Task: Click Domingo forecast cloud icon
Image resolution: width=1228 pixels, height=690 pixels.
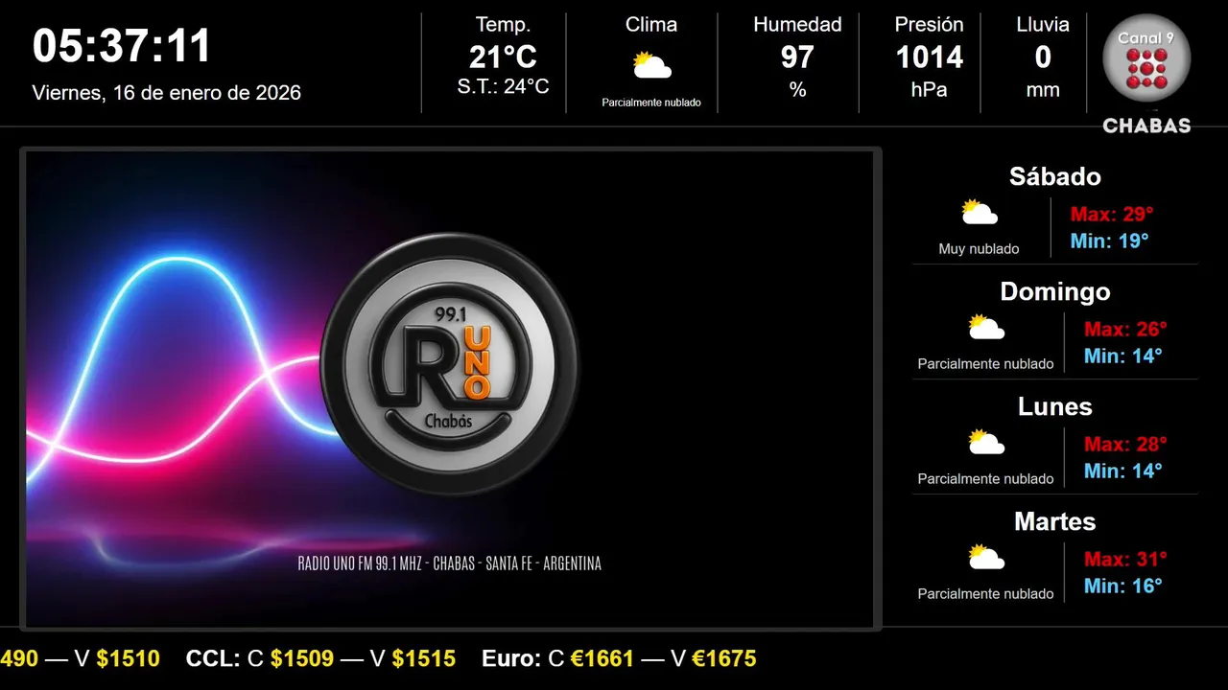Action: pyautogui.click(x=985, y=328)
